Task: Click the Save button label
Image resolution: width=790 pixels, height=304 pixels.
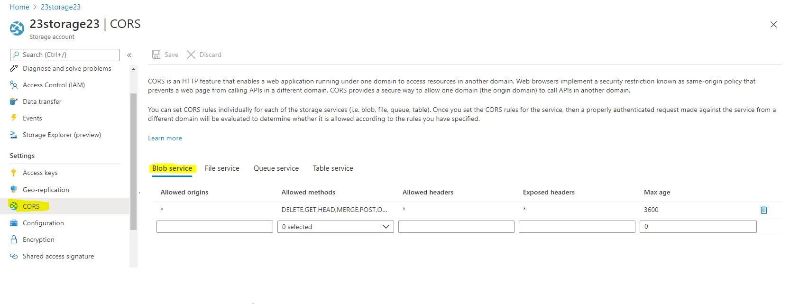Action: (x=171, y=55)
